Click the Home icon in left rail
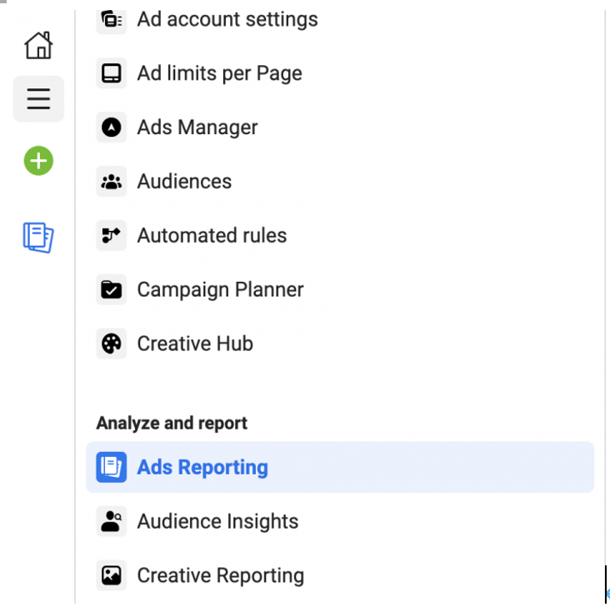Image resolution: width=610 pixels, height=612 pixels. point(38,45)
